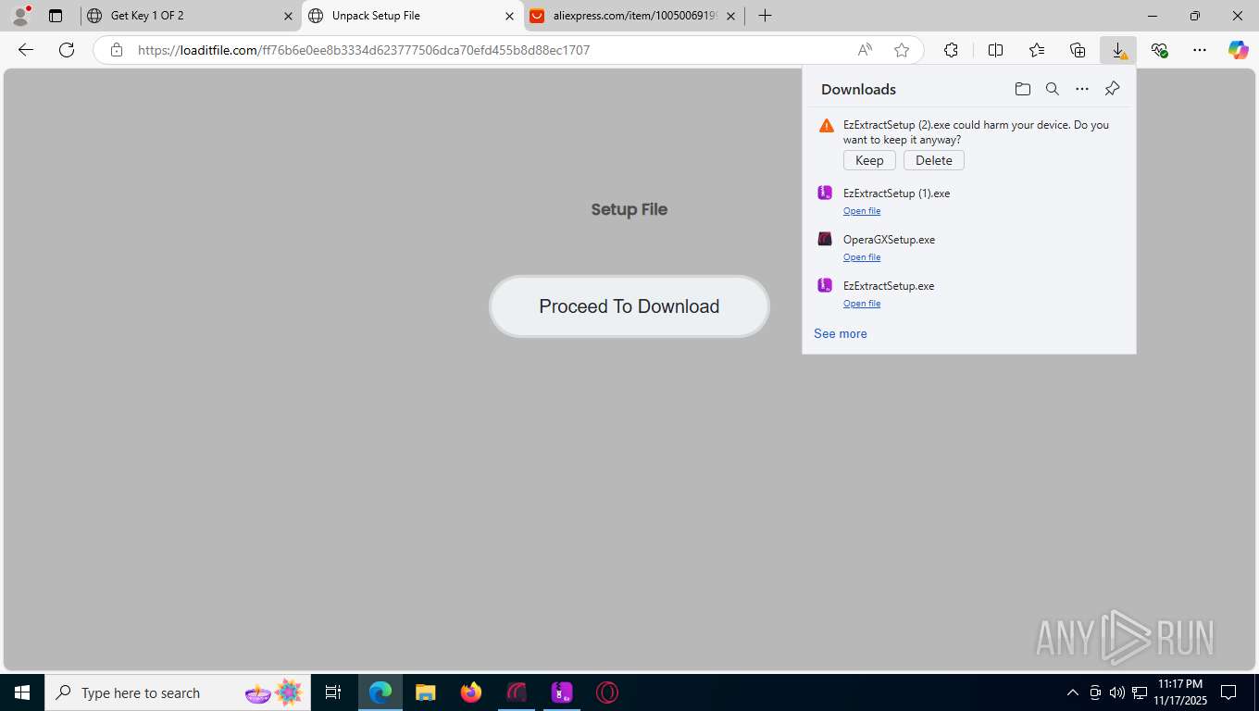
Task: Open the downloads folder icon
Action: point(1023,89)
